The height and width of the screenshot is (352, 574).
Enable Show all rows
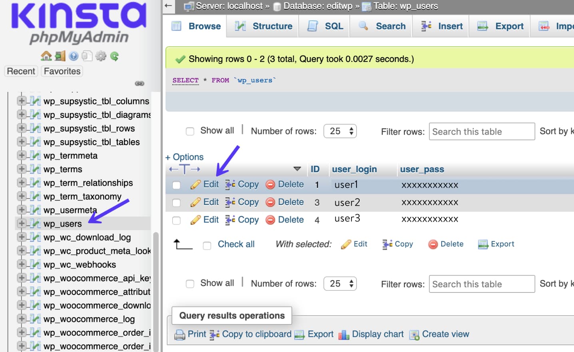coord(190,131)
